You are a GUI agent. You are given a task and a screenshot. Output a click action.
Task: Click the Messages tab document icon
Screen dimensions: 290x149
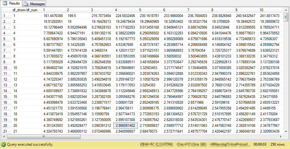26,4
